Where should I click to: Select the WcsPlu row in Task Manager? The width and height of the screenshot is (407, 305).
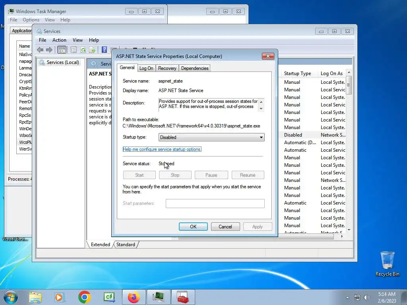coord(25,142)
